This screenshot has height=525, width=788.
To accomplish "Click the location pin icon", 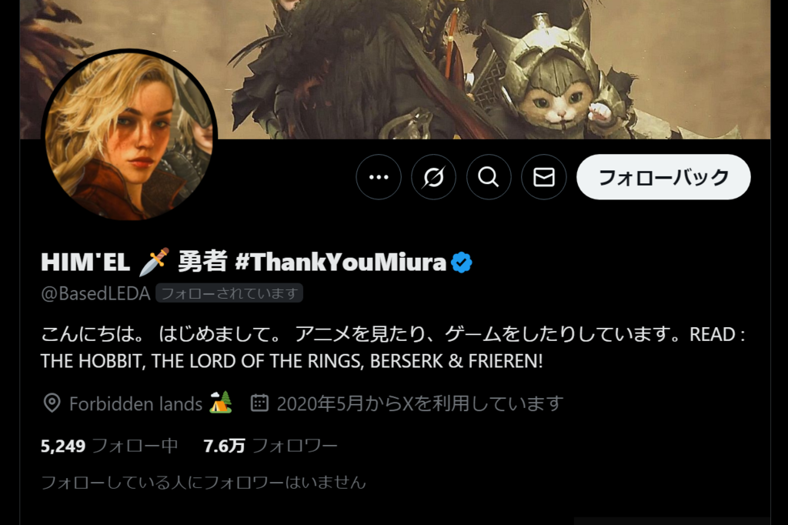I will pos(52,403).
